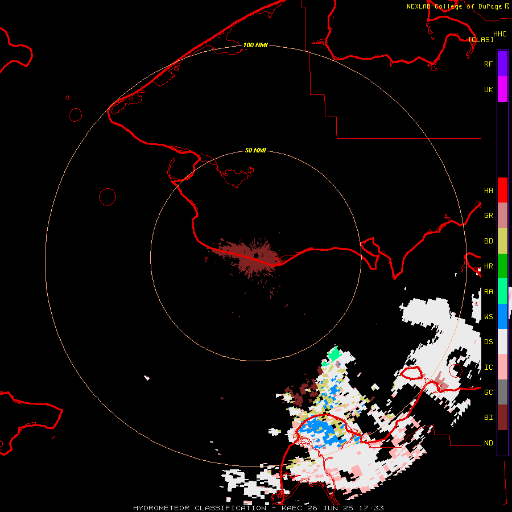The height and width of the screenshot is (512, 512).
Task: Click the [CLAS] units label
Action: (481, 39)
